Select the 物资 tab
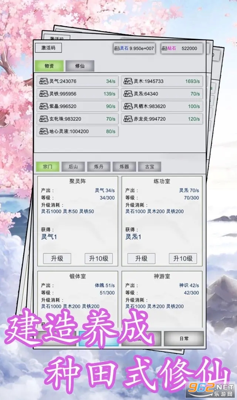Screen dimensions: 237x400 click(49, 66)
